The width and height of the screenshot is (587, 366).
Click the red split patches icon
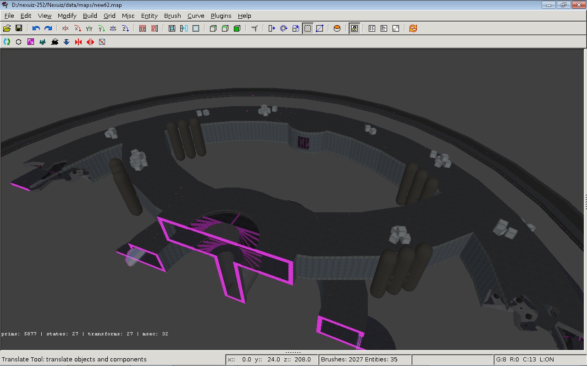90,42
